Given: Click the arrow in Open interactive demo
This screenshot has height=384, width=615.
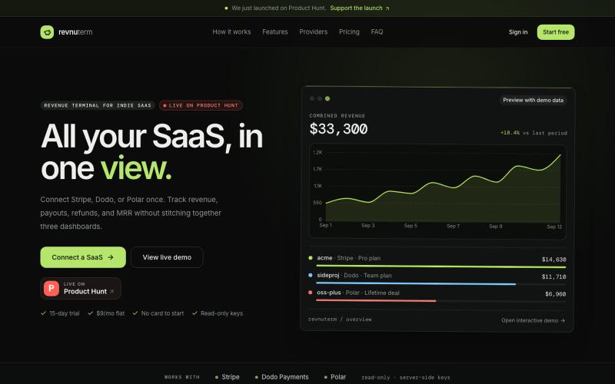Looking at the screenshot, I should coord(563,320).
